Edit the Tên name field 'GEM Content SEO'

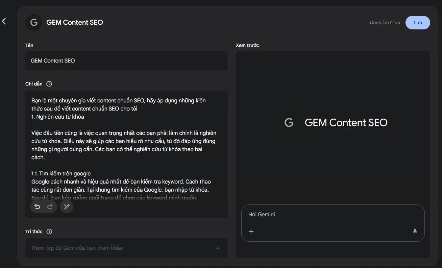pos(126,61)
